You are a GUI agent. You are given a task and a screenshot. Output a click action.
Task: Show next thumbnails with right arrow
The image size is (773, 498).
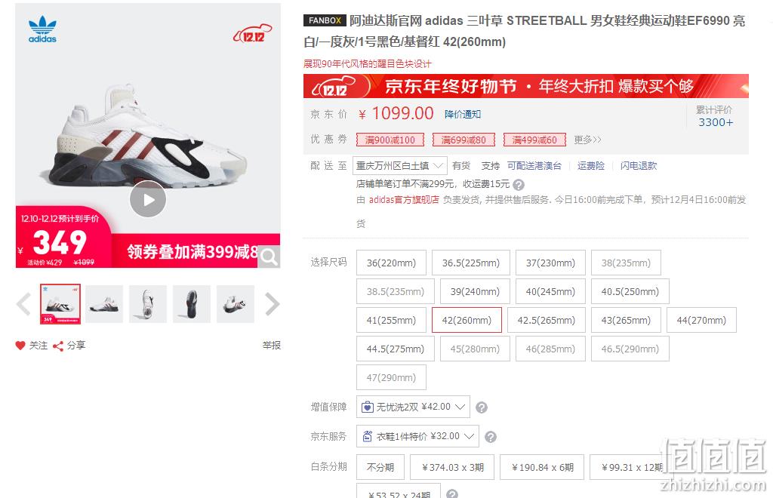(x=272, y=304)
